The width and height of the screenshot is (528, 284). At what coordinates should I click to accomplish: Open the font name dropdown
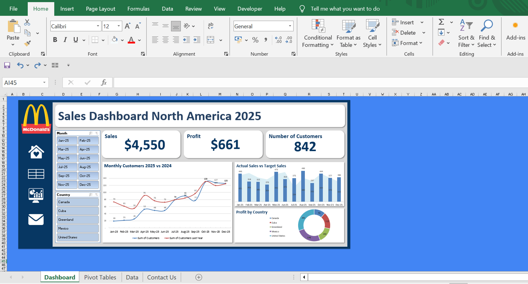(x=98, y=26)
